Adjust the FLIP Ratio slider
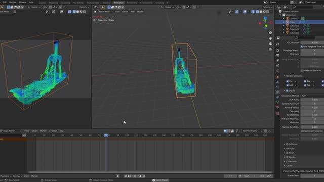Screen dimensions: 324x182 312,100
